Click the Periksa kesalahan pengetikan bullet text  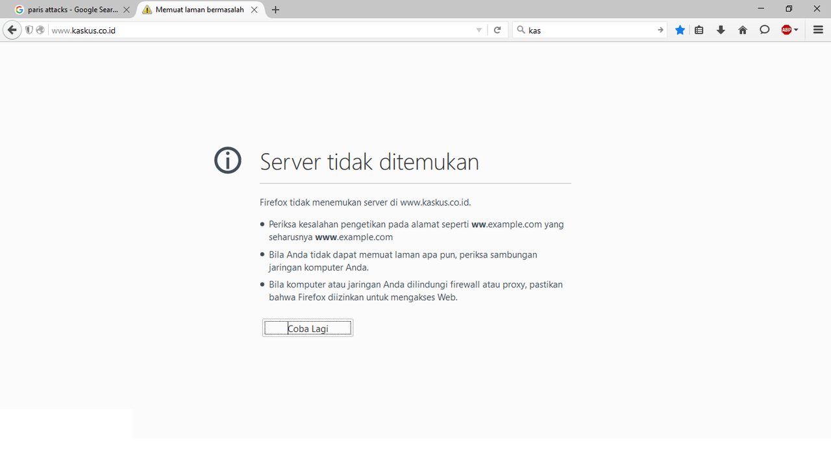[x=416, y=230]
